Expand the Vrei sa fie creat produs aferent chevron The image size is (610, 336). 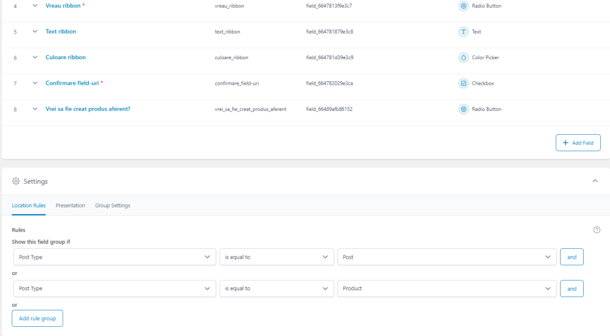coord(35,109)
